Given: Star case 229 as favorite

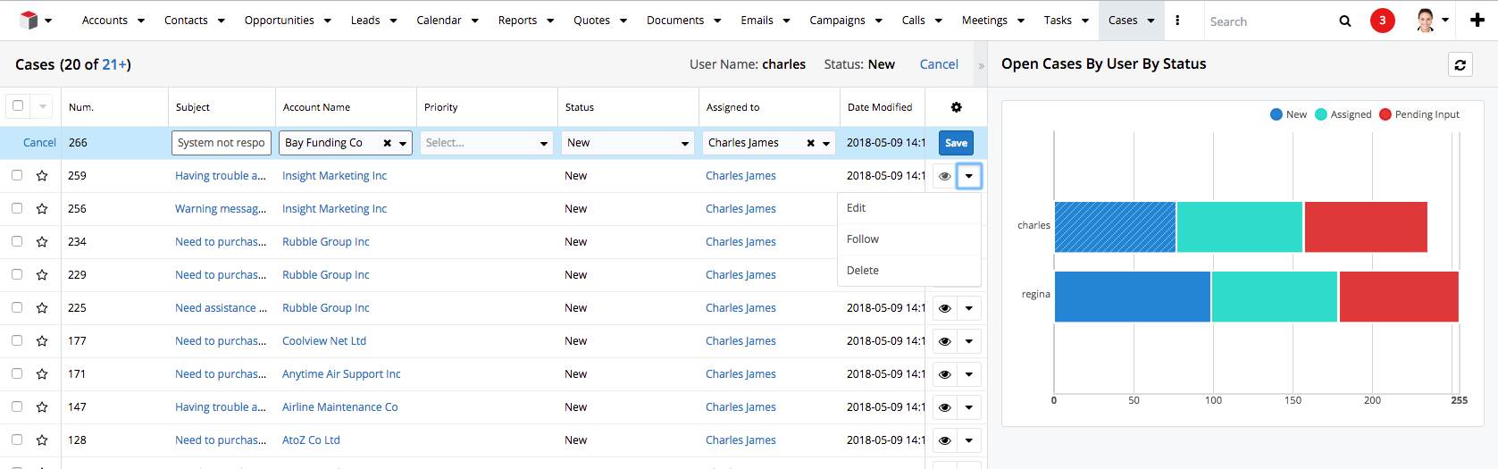Looking at the screenshot, I should pyautogui.click(x=42, y=275).
